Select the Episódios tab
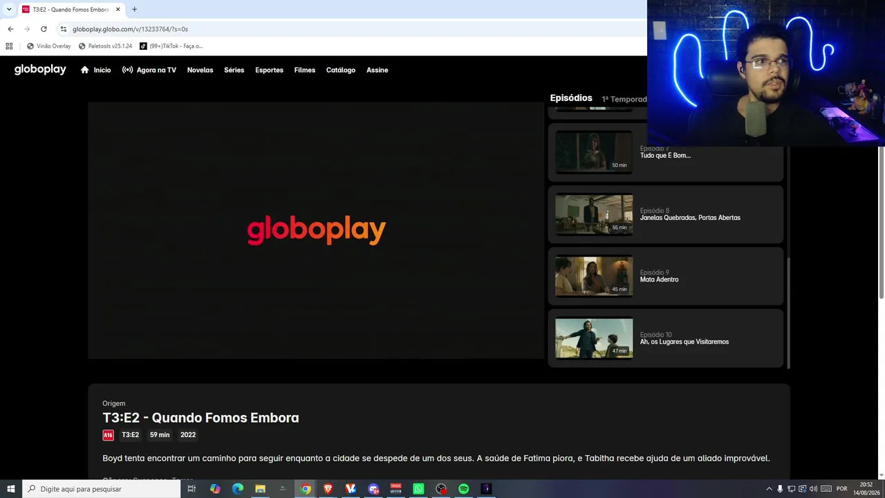Screen dimensions: 885x498 (571, 98)
